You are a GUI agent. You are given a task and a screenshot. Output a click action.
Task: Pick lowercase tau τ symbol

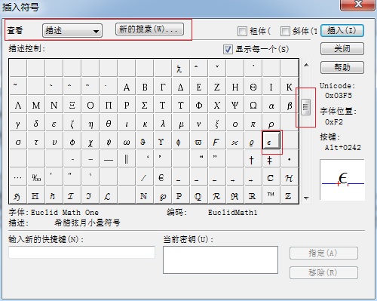(36, 142)
